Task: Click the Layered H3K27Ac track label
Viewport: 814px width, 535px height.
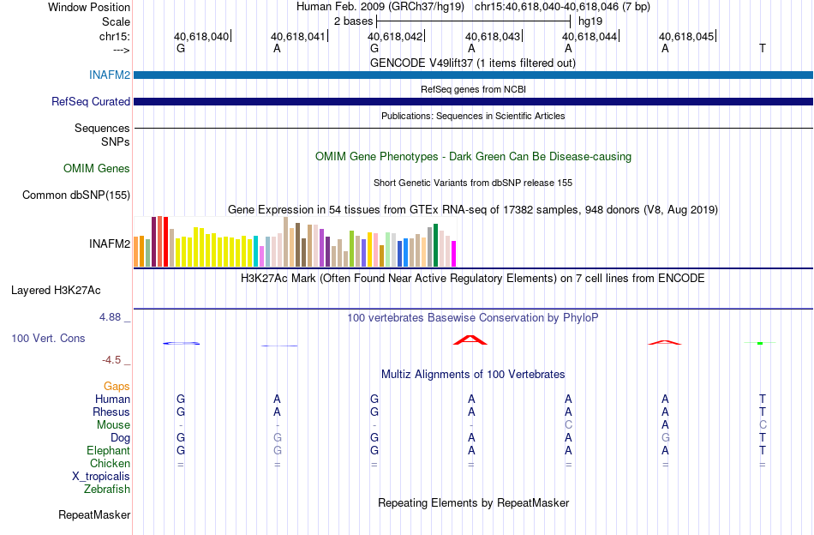Action: [x=56, y=290]
